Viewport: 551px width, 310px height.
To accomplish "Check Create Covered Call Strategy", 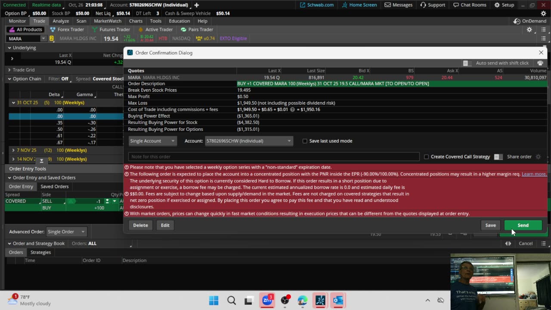I will pos(426,157).
